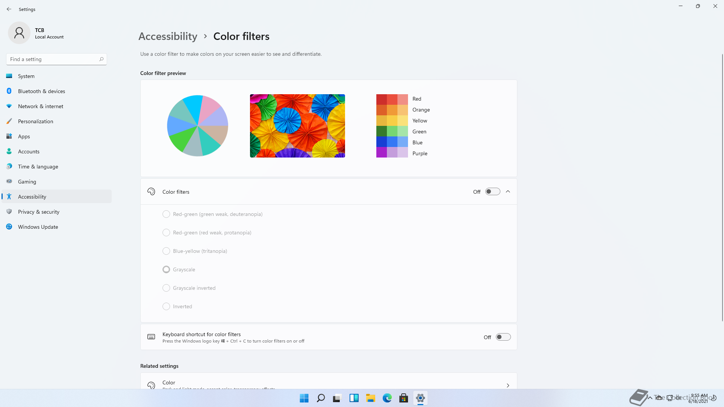Select Grayscale inverted radio option
This screenshot has height=407, width=724.
click(166, 288)
